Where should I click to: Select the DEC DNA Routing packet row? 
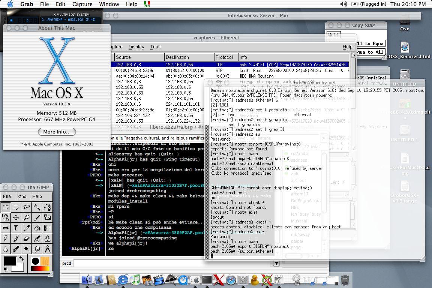coord(230,76)
